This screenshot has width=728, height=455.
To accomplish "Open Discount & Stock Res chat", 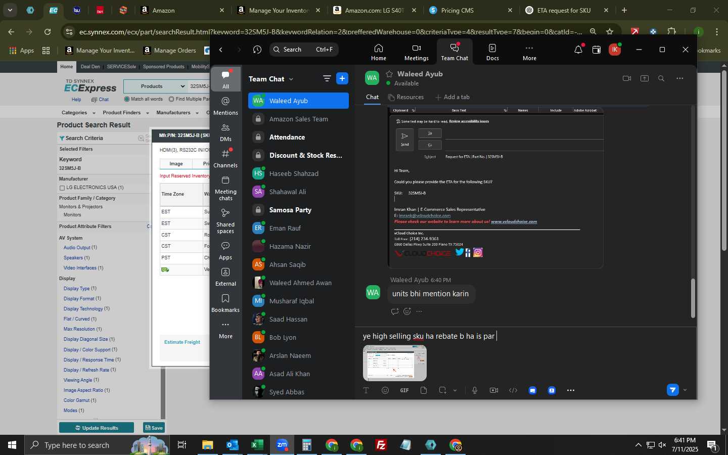I will 298,155.
